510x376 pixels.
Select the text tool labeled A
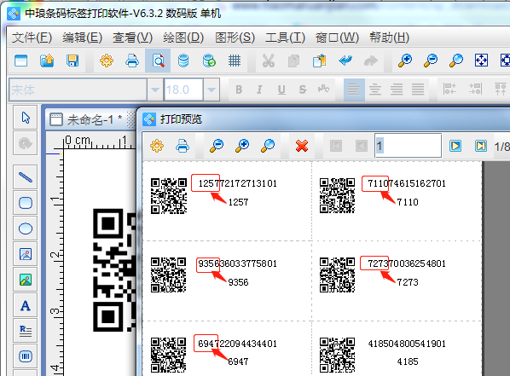pos(26,305)
